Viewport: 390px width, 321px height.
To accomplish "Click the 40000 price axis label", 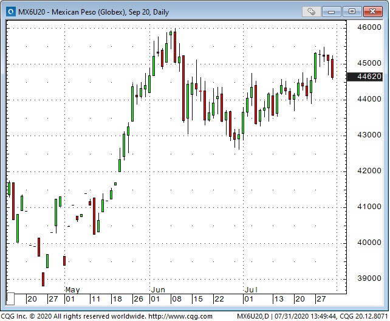I will [x=369, y=242].
